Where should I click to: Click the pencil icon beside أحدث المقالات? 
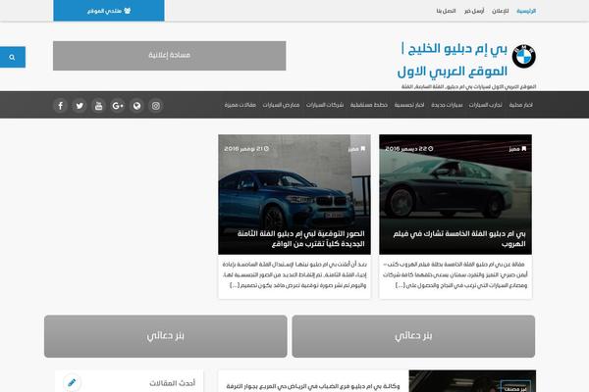[x=72, y=382]
